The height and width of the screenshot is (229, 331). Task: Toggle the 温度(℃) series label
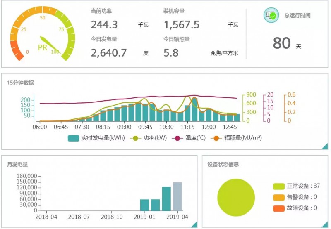tap(196, 138)
